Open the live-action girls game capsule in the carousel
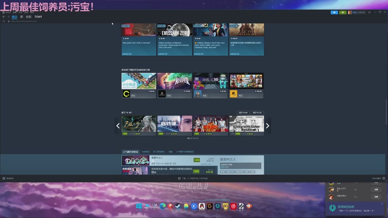 pos(210,125)
